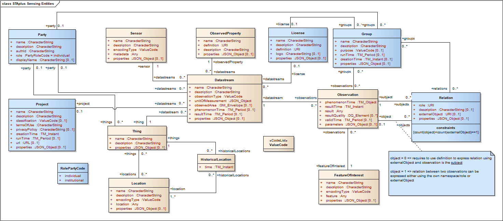
Task: Click 'classification :ValueCode [0..1]' in Project
Action: pos(41,121)
